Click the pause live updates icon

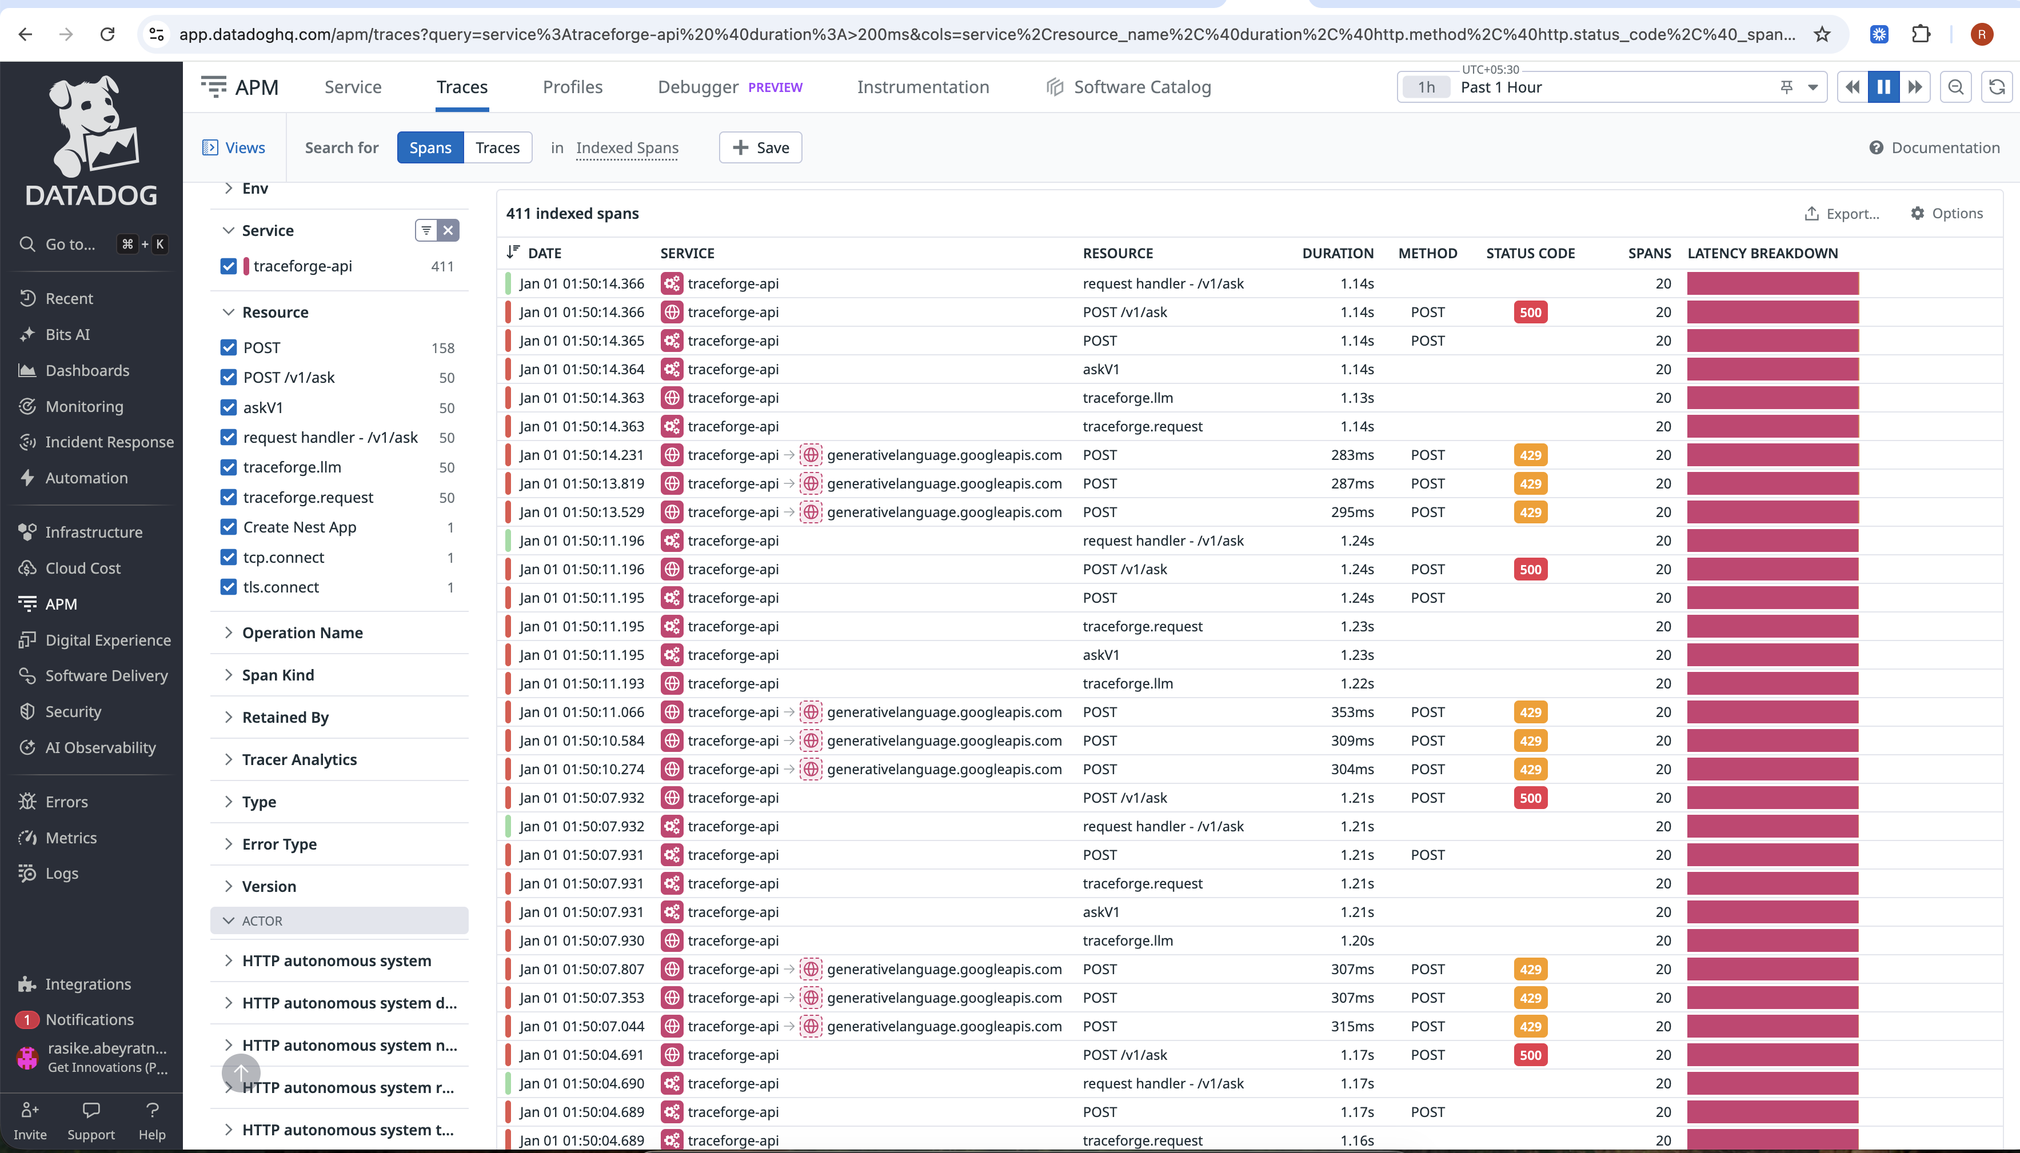click(x=1883, y=87)
